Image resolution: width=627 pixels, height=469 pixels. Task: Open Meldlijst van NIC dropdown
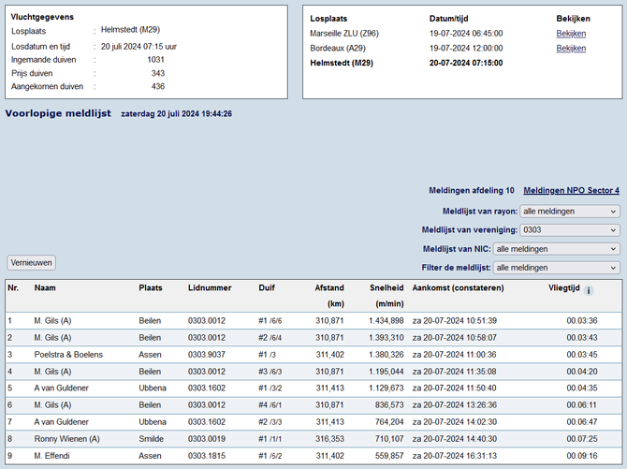557,249
